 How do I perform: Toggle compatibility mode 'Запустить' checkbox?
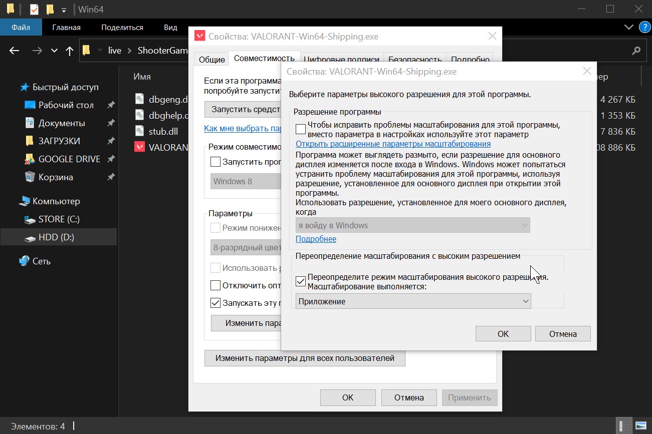(215, 162)
